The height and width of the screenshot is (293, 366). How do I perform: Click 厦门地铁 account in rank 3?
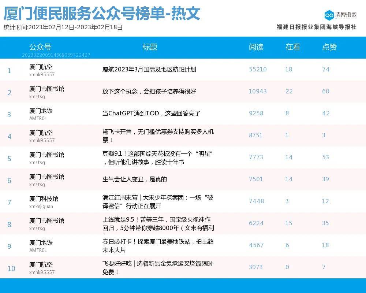click(41, 111)
